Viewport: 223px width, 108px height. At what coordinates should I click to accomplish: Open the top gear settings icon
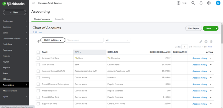(x=209, y=3)
